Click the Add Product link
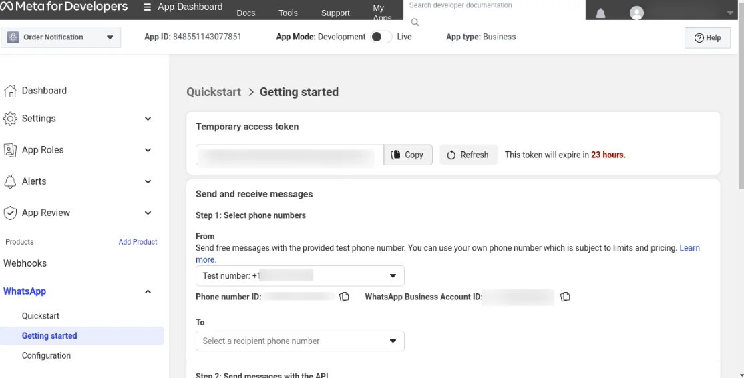744x378 pixels. pos(138,242)
